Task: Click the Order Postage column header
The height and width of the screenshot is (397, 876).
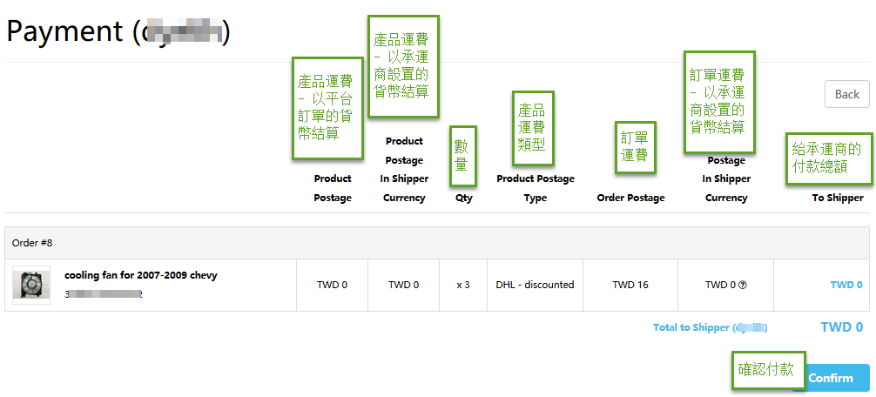Action: [630, 198]
